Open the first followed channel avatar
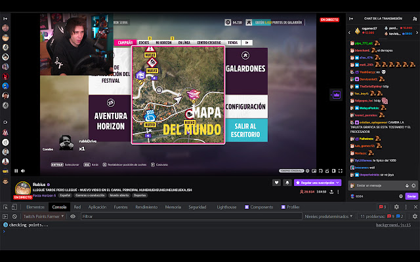The image size is (420, 262). click(5, 28)
